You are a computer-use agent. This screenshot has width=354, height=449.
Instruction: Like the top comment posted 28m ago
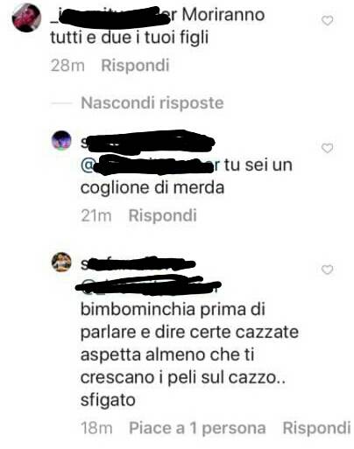click(327, 21)
